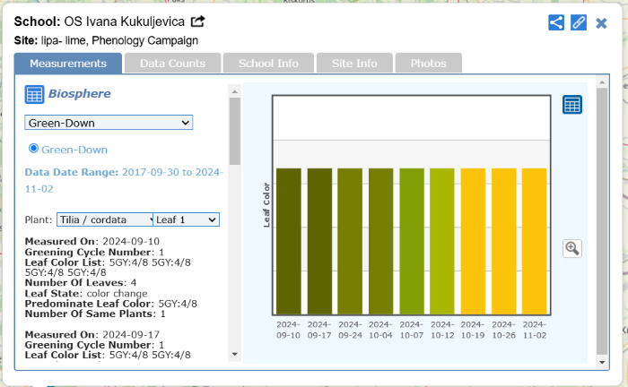628x387 pixels.
Task: Open data table icon beside chart
Action: click(571, 105)
